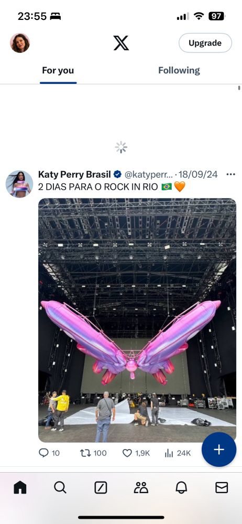
Task: Select the For you tab
Action: 58,71
